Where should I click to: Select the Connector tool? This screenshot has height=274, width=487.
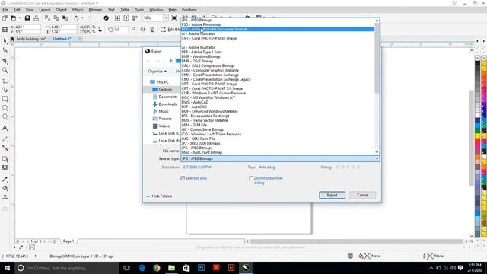coord(5,148)
